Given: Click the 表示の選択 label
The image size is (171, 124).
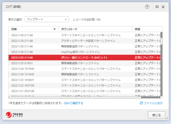Looking at the screenshot, I should [x=15, y=20].
